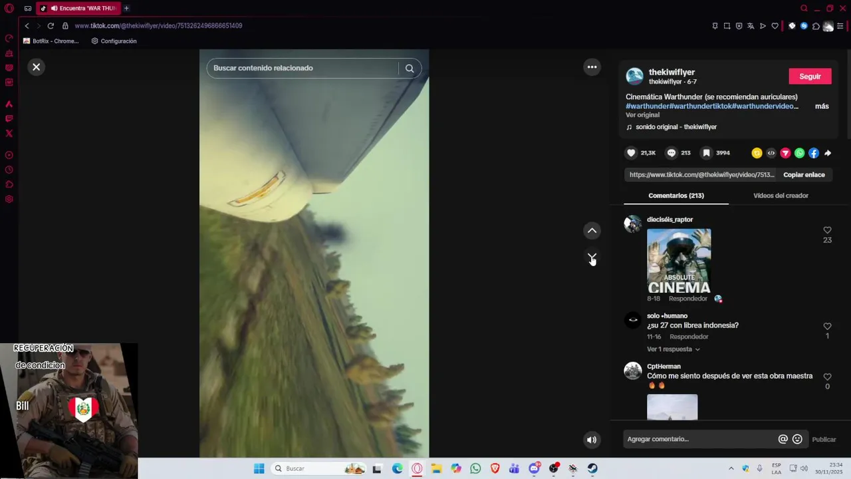Go to the previous video
Image resolution: width=851 pixels, height=479 pixels.
tap(592, 231)
